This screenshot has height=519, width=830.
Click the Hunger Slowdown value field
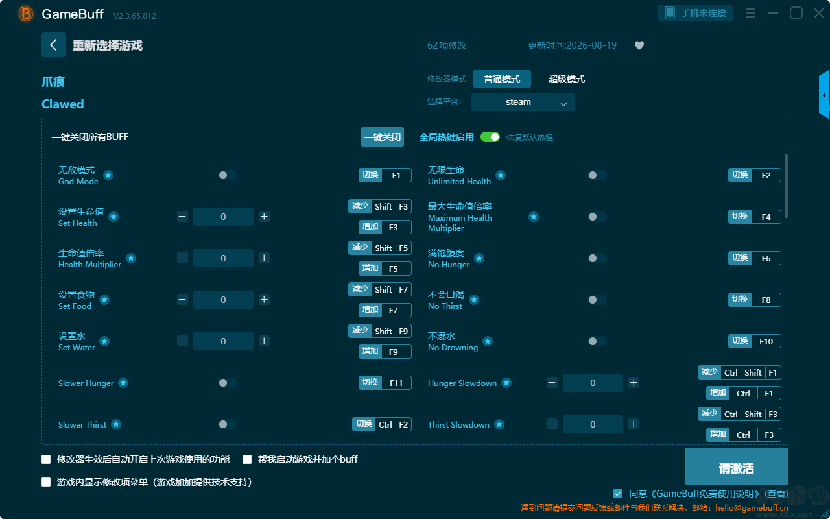pyautogui.click(x=593, y=383)
